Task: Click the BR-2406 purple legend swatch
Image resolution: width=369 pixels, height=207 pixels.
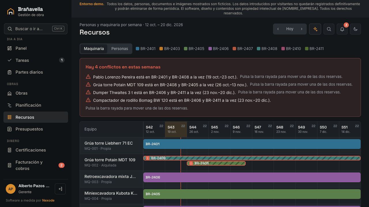Action: pos(210,49)
